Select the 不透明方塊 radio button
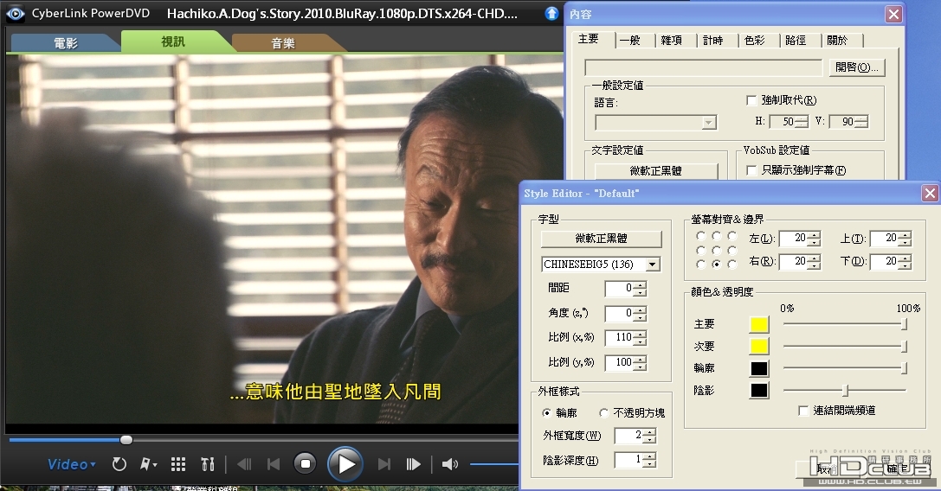 (603, 412)
